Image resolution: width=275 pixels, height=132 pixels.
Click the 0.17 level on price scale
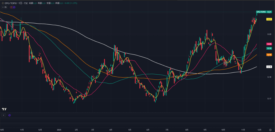(269, 99)
